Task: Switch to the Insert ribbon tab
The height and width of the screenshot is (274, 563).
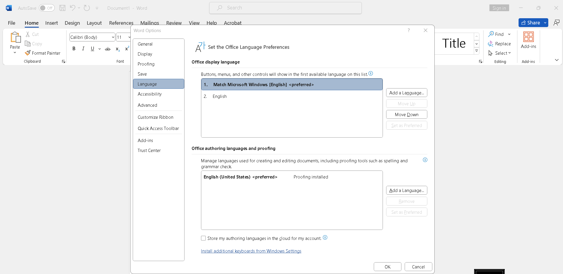Action: [52, 23]
